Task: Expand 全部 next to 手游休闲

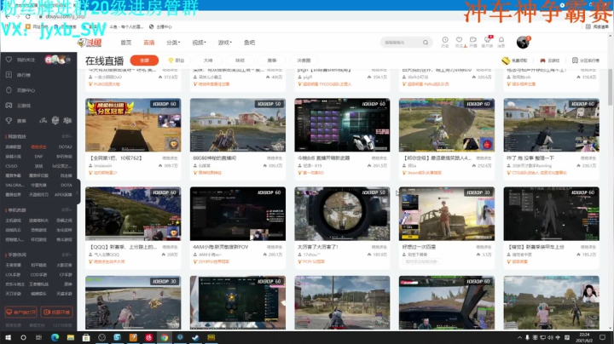Action: 67,255
